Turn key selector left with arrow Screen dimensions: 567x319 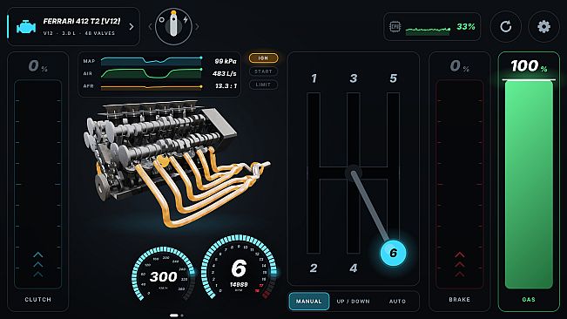(x=151, y=26)
